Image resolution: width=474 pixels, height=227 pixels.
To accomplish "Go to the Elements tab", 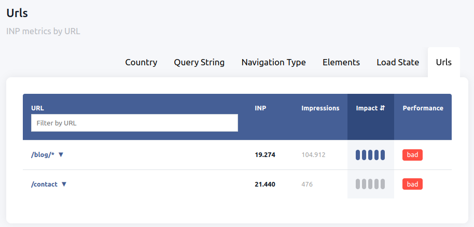I will (341, 62).
